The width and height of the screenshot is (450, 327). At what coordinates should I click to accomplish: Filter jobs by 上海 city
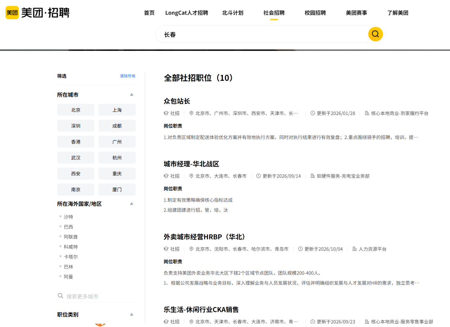(x=117, y=110)
